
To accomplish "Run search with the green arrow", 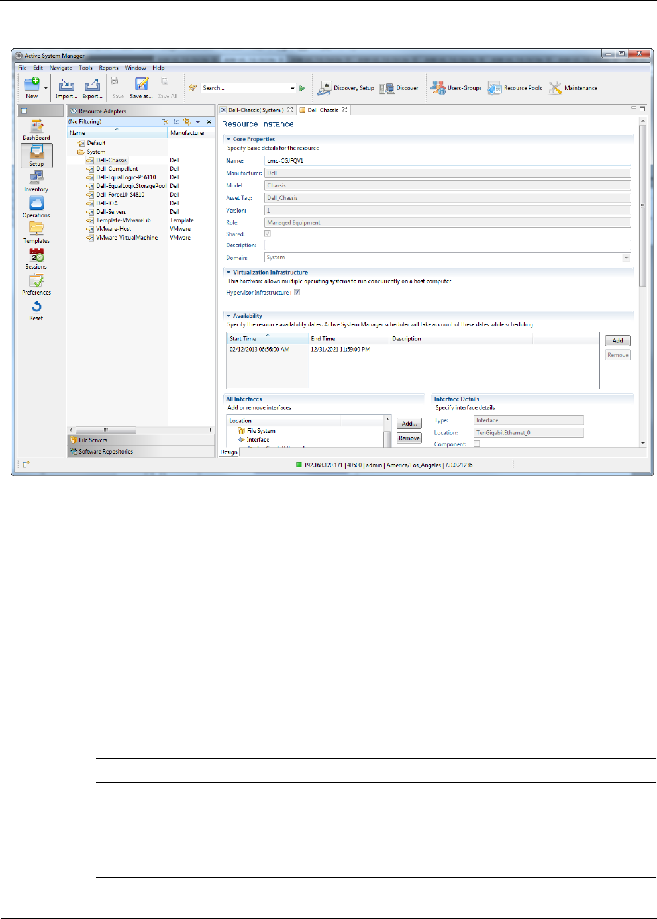I will tap(303, 88).
